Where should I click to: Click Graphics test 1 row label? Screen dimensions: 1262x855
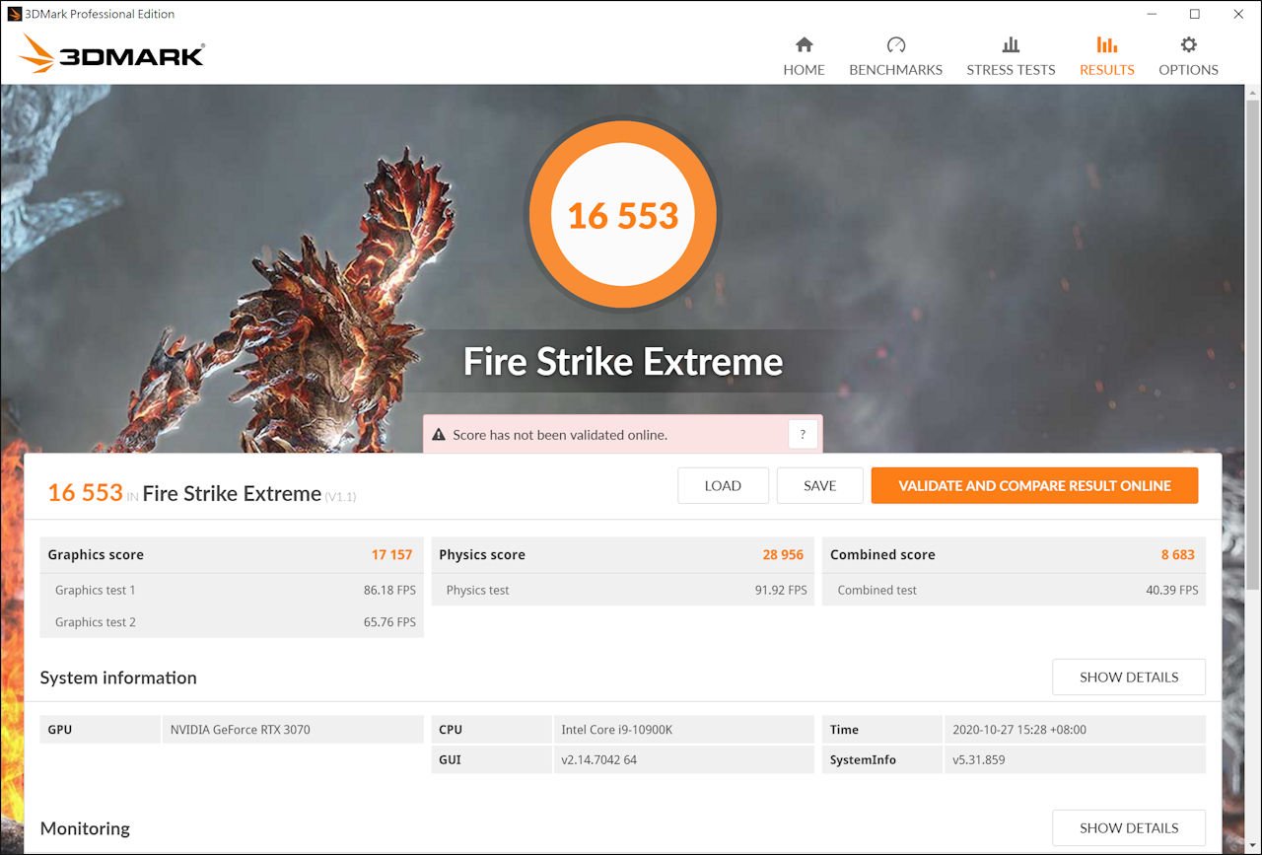coord(96,590)
